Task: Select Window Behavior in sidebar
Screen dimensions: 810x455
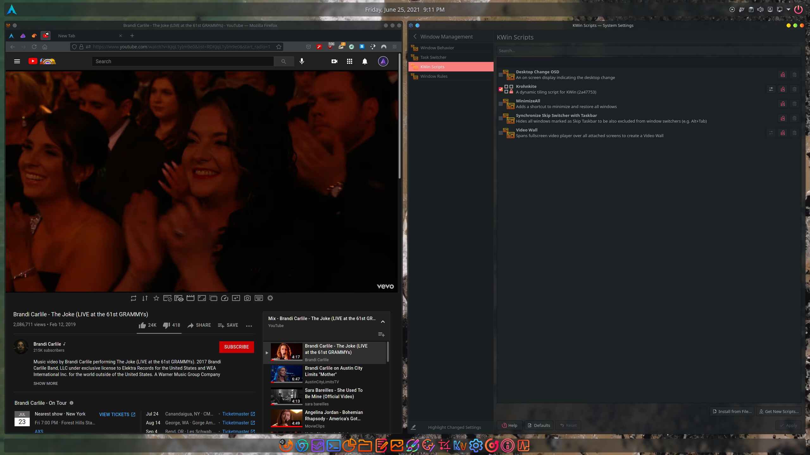Action: coord(451,48)
